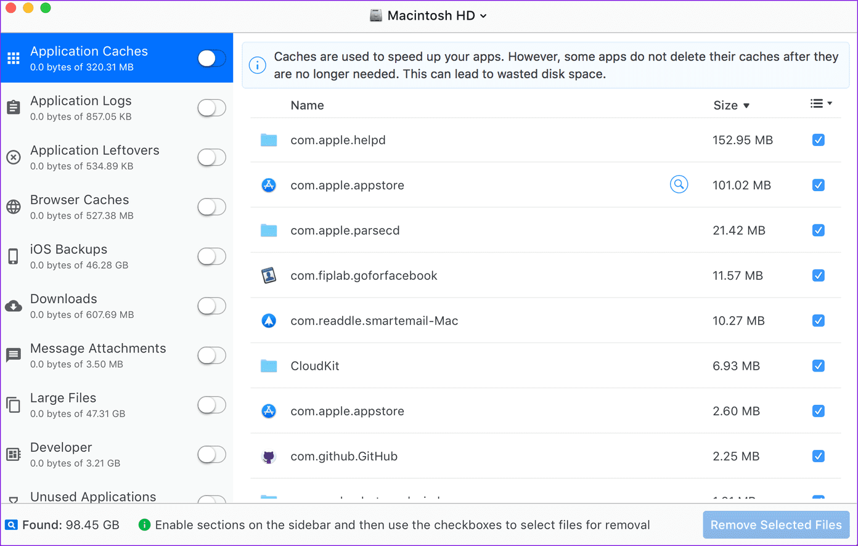Click the Remove Selected Files button
The image size is (858, 546).
776,525
